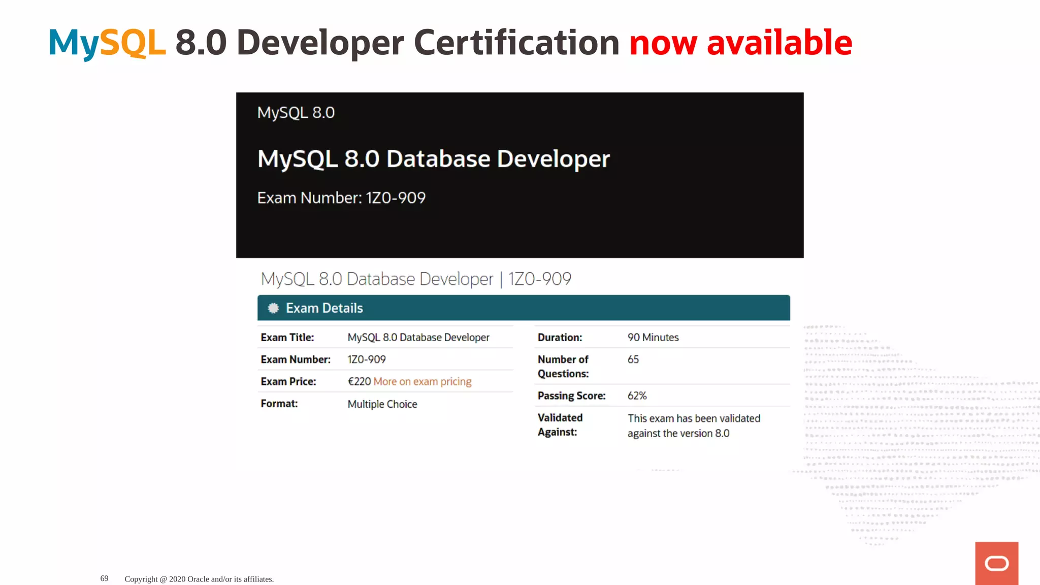Click the Exam Number value '1Z0-909' in the table
The image size is (1040, 585).
click(367, 360)
